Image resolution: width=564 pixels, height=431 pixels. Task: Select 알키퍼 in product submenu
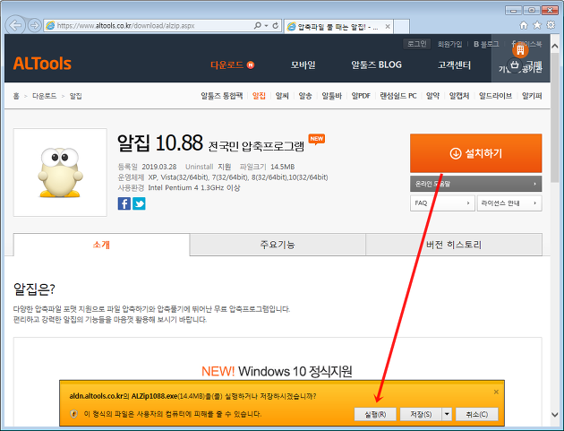pyautogui.click(x=532, y=96)
